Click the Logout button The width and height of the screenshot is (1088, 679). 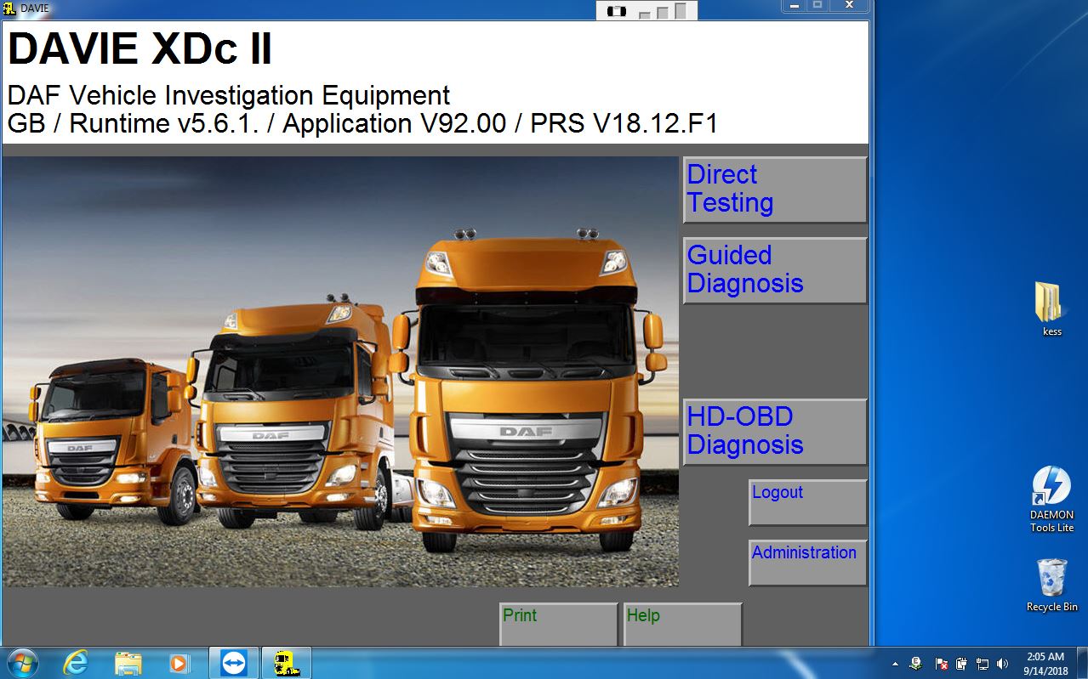(x=807, y=502)
